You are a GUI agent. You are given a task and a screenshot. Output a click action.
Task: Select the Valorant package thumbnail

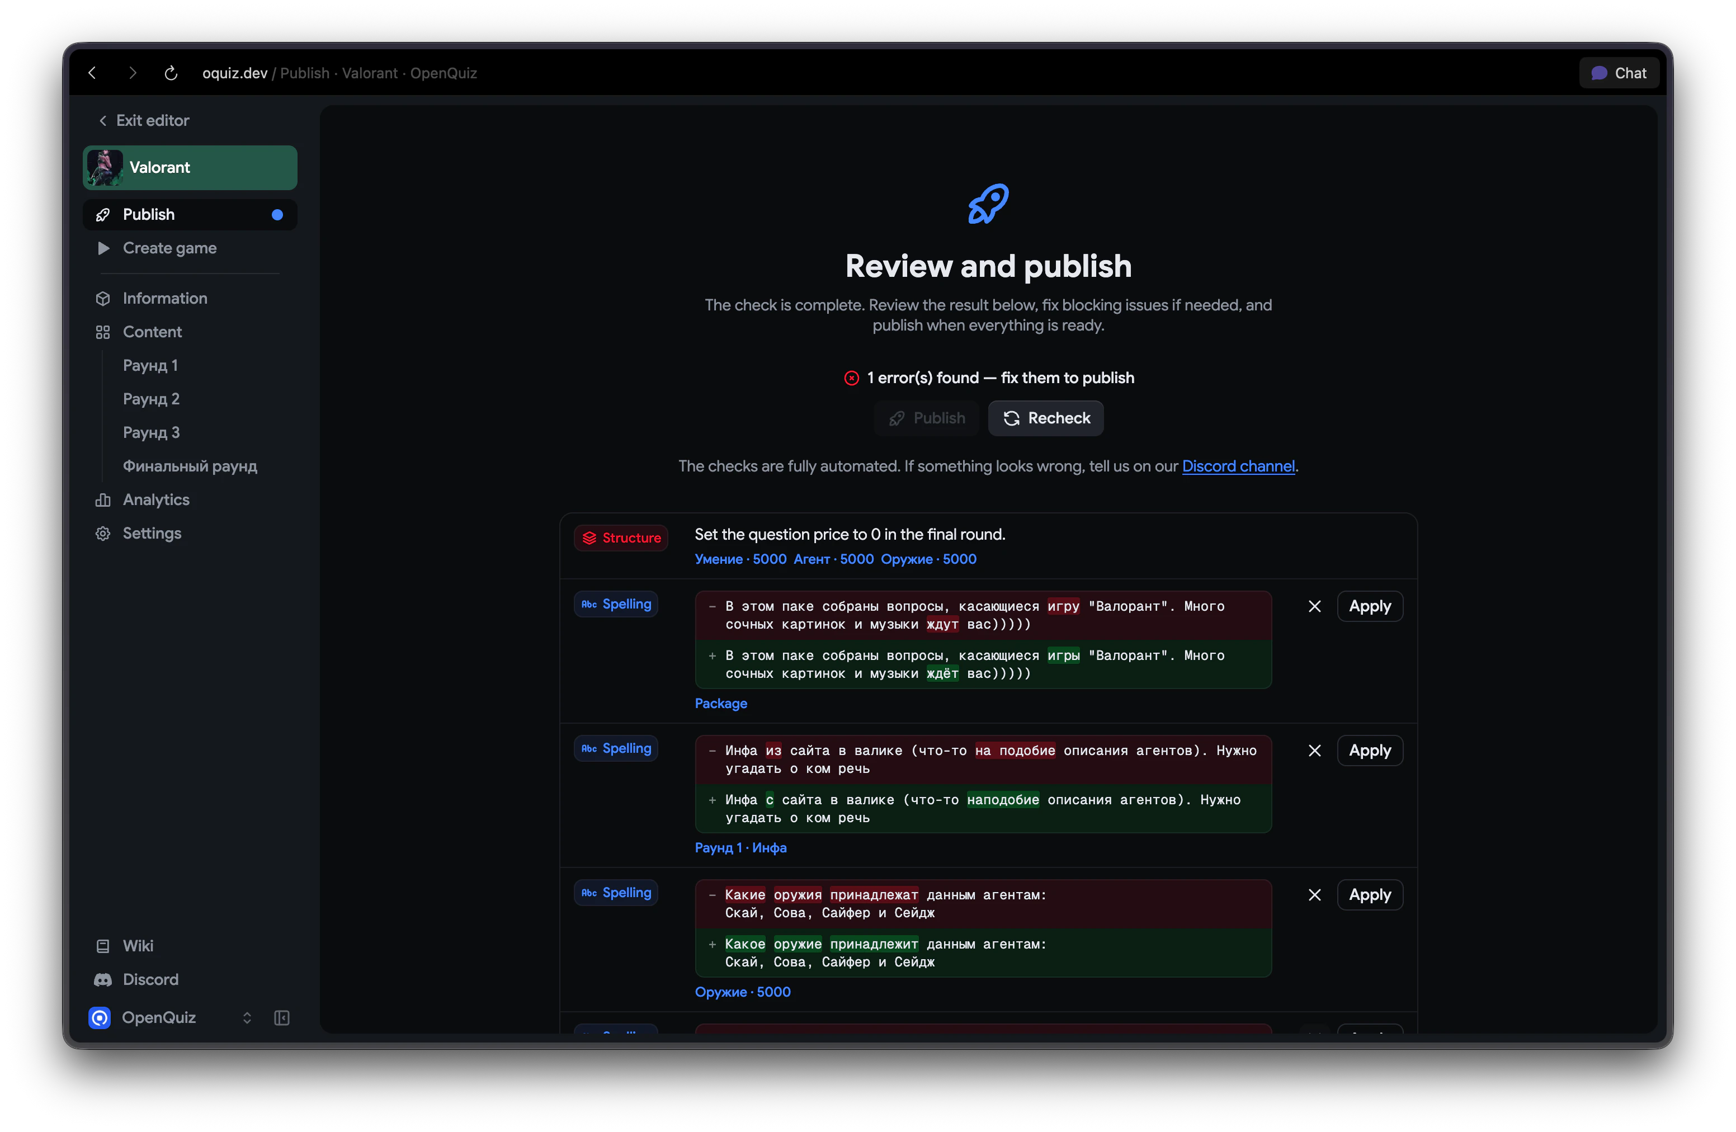[105, 167]
